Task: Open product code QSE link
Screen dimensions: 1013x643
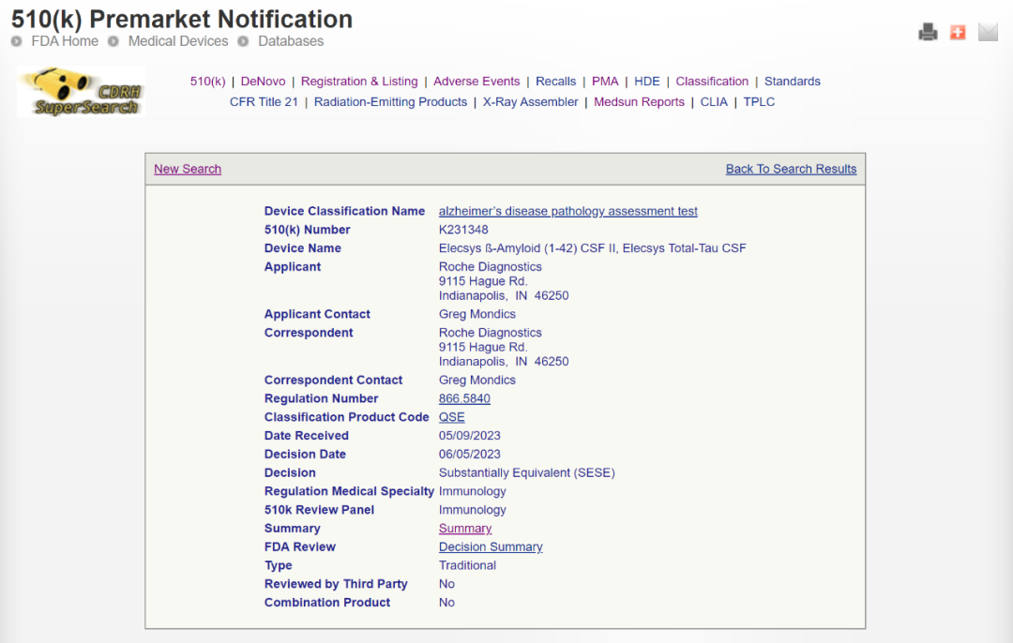Action: click(451, 417)
